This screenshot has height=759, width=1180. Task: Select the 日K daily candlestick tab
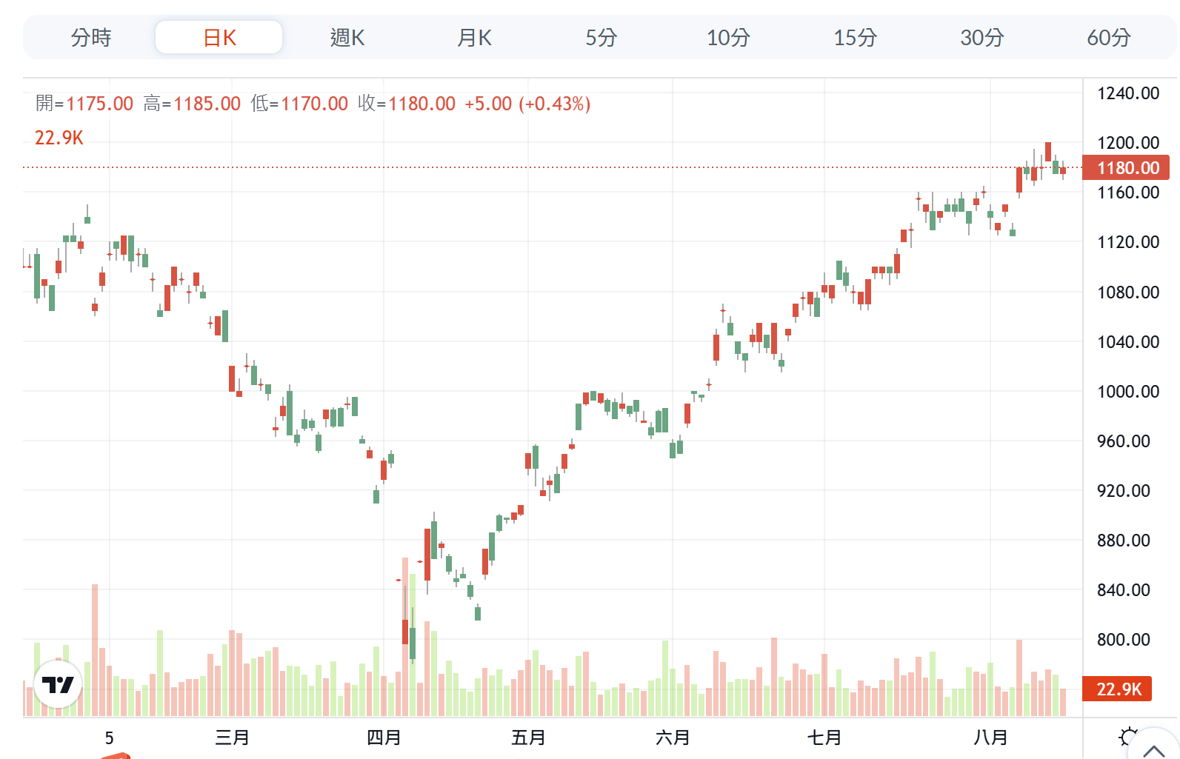click(x=219, y=38)
